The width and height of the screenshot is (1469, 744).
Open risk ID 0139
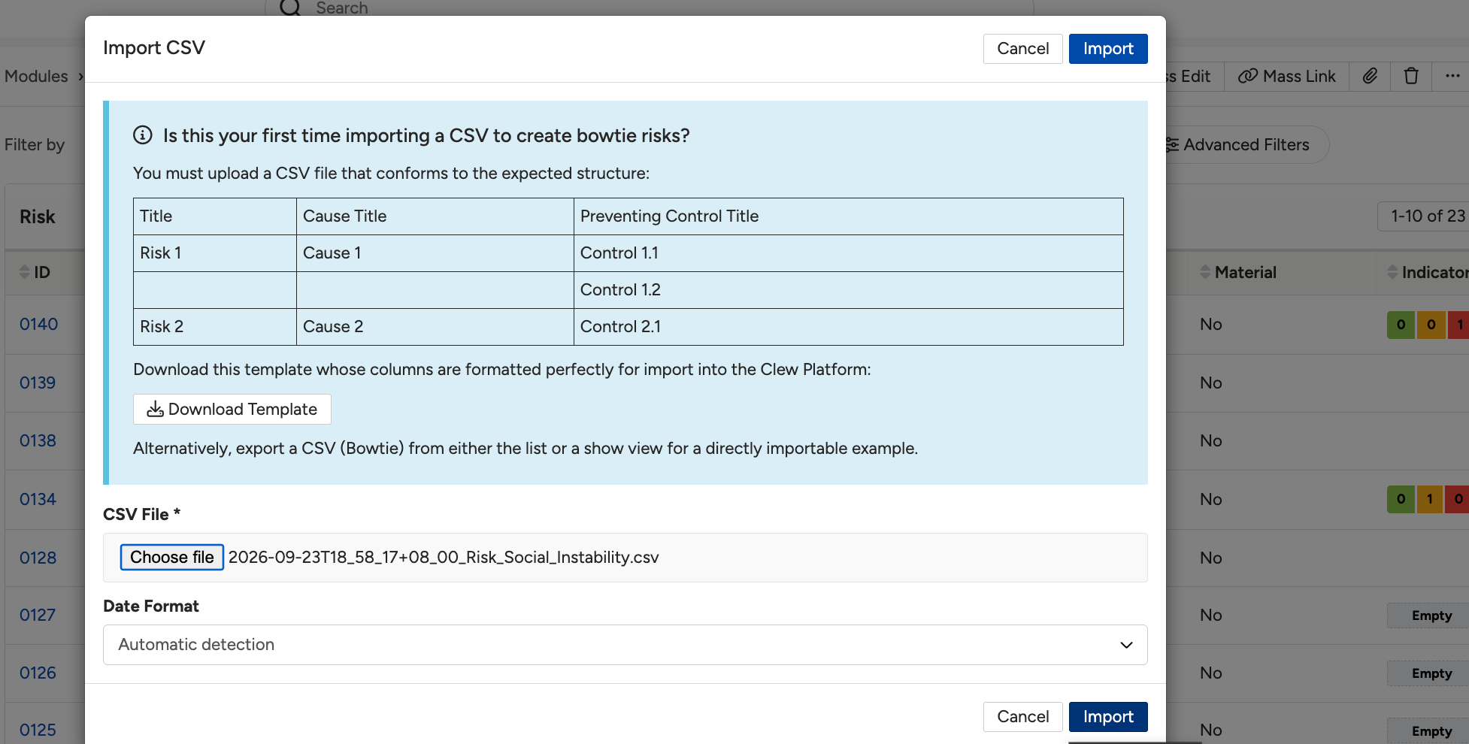(x=38, y=383)
